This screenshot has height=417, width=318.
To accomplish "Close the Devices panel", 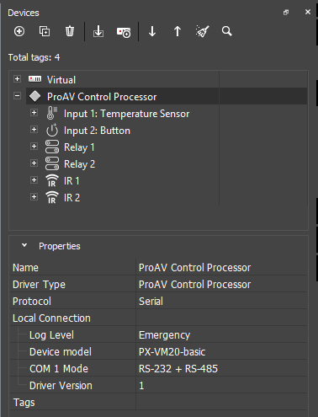I will point(308,12).
